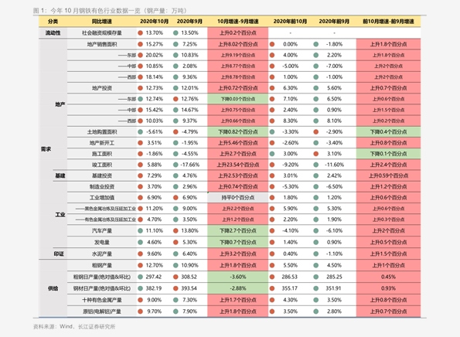Click the 2020年前10月 column header

(x=290, y=22)
